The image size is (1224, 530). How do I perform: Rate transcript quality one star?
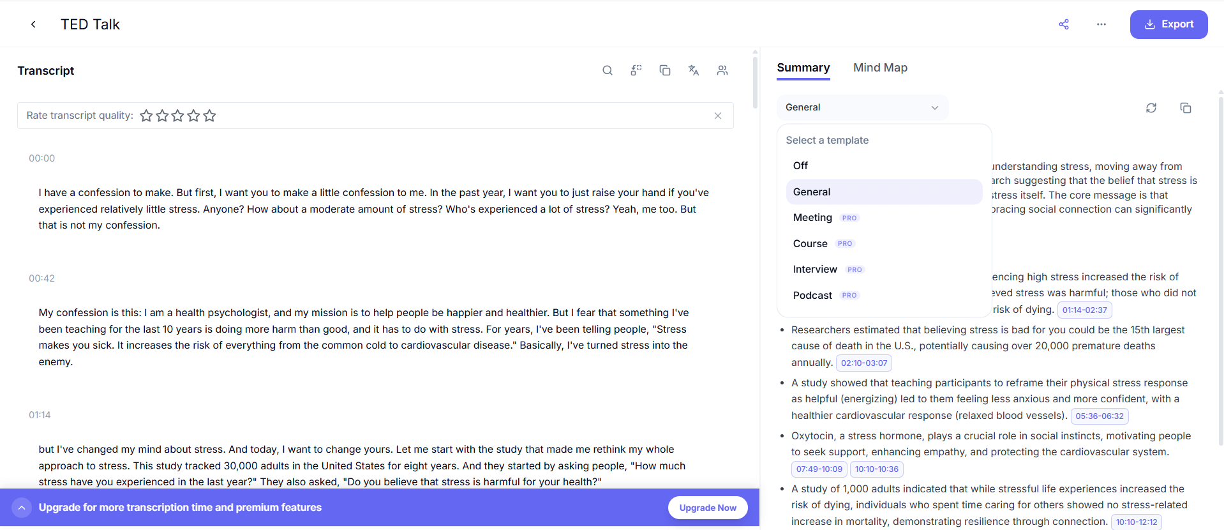pyautogui.click(x=146, y=116)
